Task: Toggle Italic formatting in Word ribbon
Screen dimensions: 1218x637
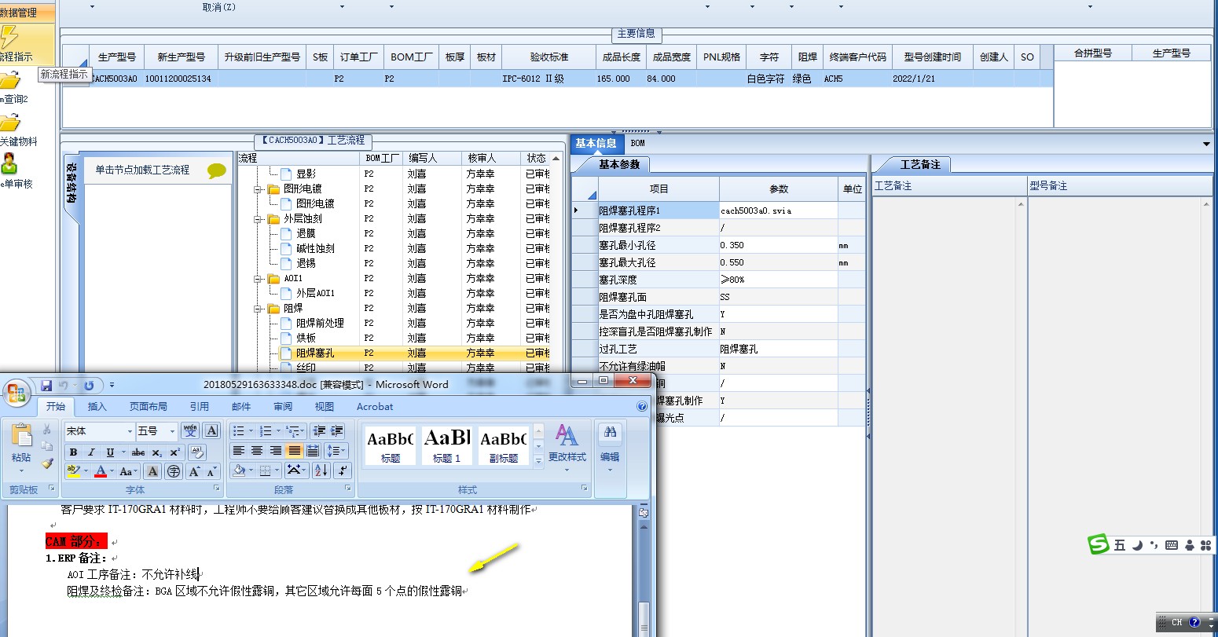Action: [91, 452]
